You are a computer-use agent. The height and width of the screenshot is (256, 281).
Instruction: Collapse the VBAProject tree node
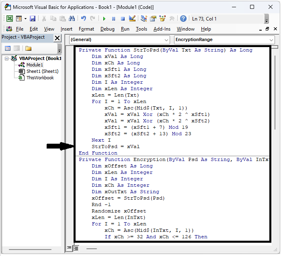pos(7,58)
